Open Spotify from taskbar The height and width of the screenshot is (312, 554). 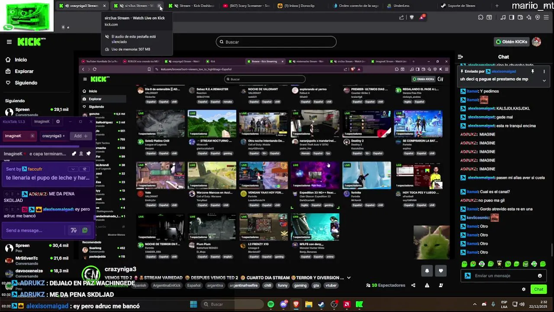coord(271,305)
